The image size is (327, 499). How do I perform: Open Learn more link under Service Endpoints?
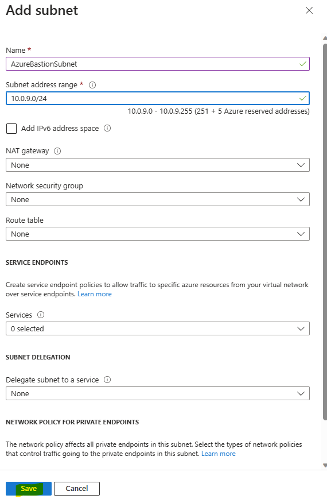pyautogui.click(x=95, y=294)
